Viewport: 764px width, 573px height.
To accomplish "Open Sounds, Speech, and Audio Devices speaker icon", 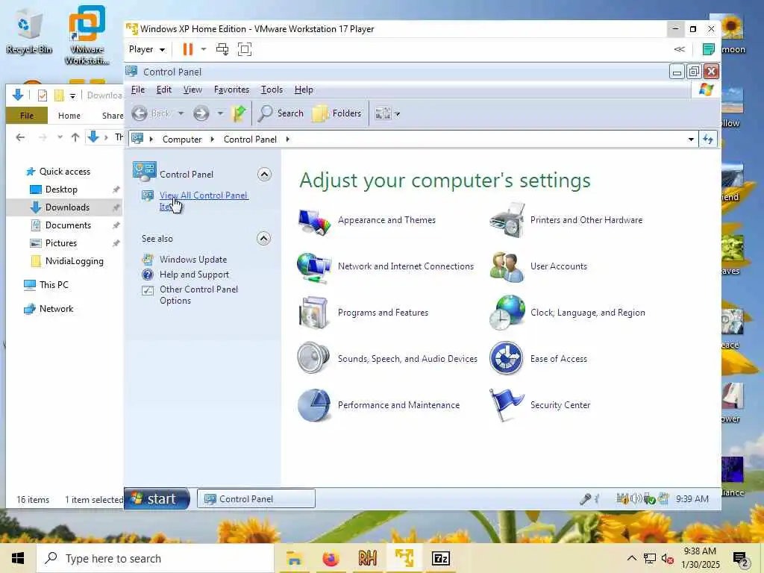I will point(313,358).
